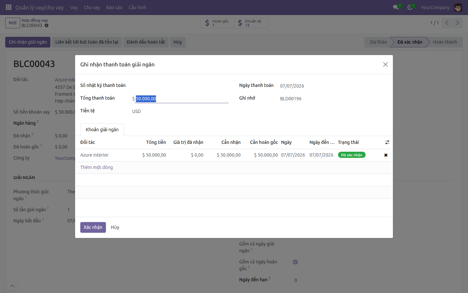Screen dimensions: 468x293
Task: Select the Đã xác nhận status stage
Action: [x=410, y=42]
